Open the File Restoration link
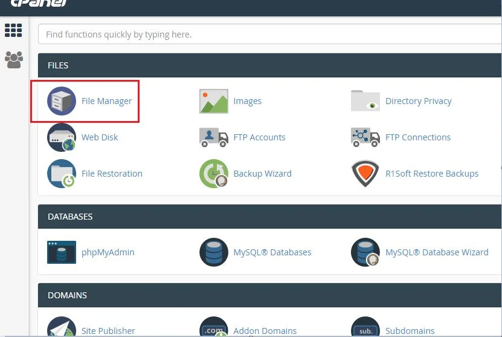This screenshot has width=502, height=337. pos(112,174)
